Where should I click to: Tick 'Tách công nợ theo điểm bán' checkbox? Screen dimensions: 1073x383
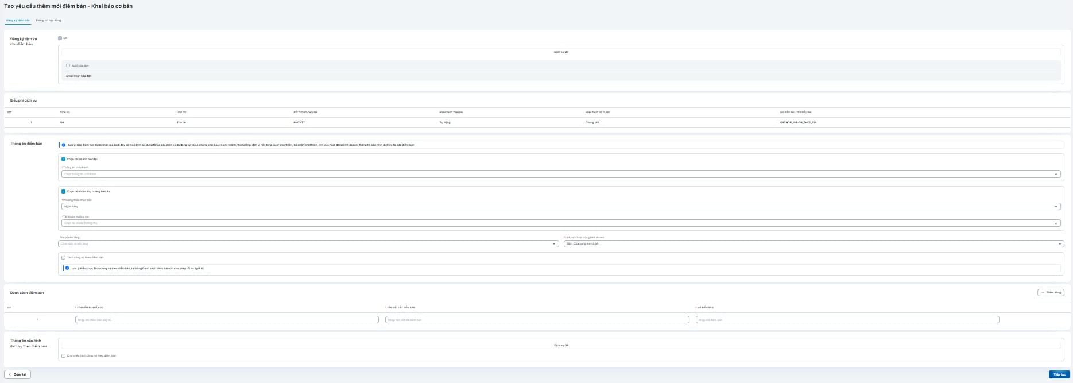(x=64, y=257)
